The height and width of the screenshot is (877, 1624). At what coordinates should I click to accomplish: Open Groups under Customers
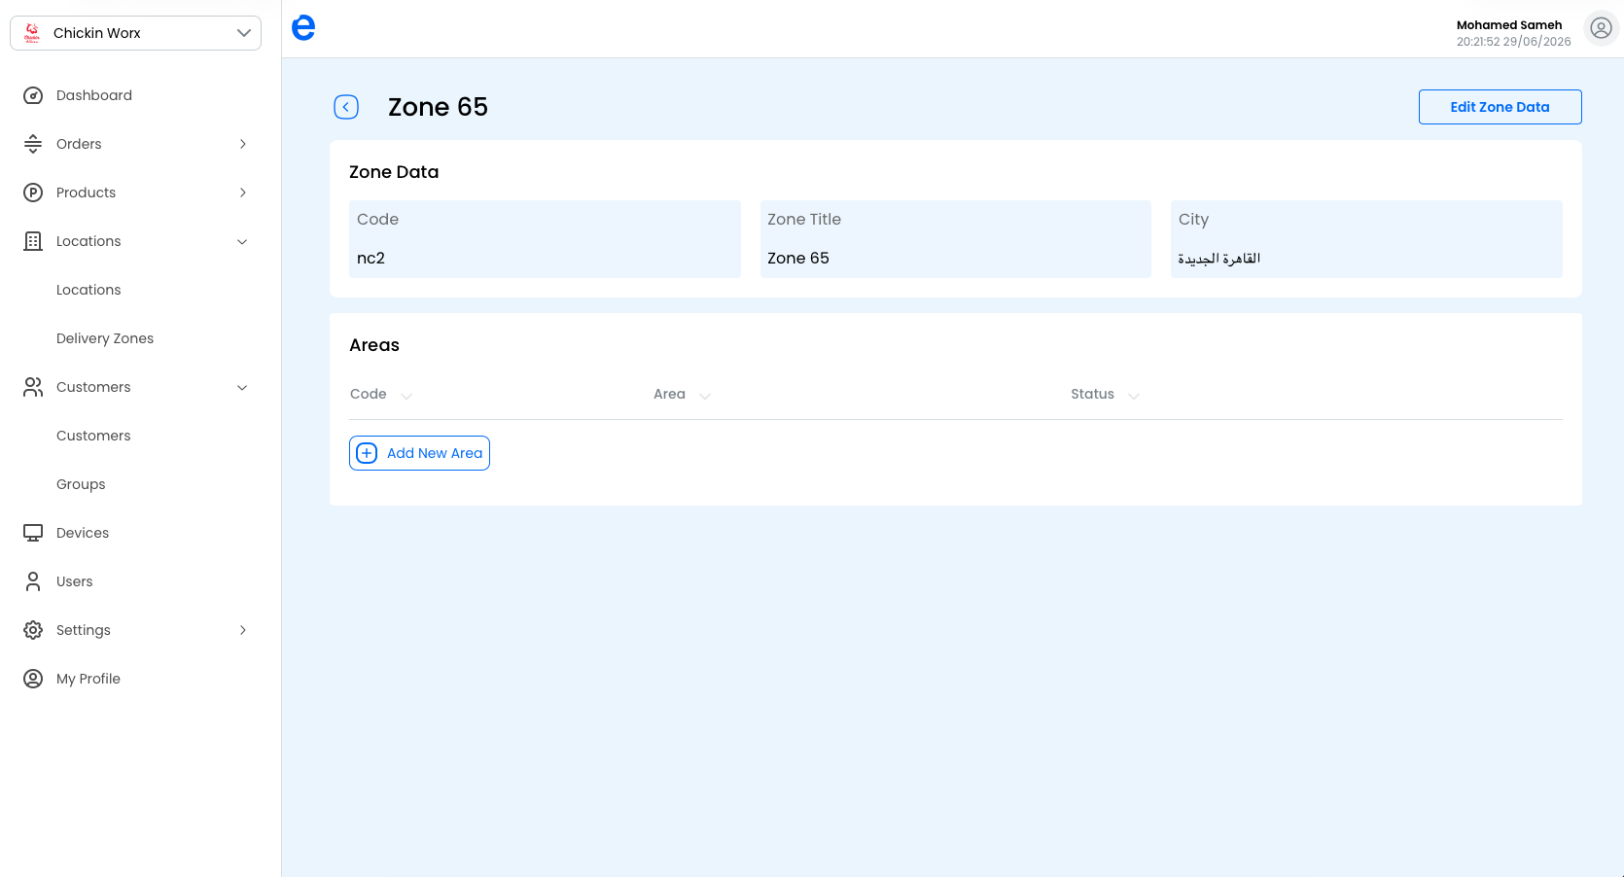tap(81, 484)
